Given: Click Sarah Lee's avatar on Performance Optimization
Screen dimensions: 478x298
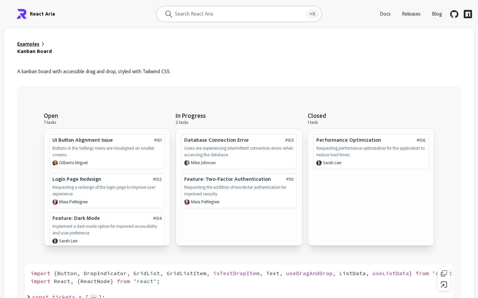Looking at the screenshot, I should 319,163.
